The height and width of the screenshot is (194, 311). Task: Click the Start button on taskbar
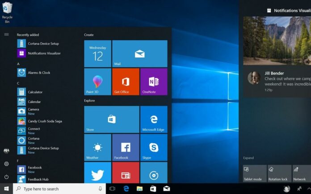point(6,189)
